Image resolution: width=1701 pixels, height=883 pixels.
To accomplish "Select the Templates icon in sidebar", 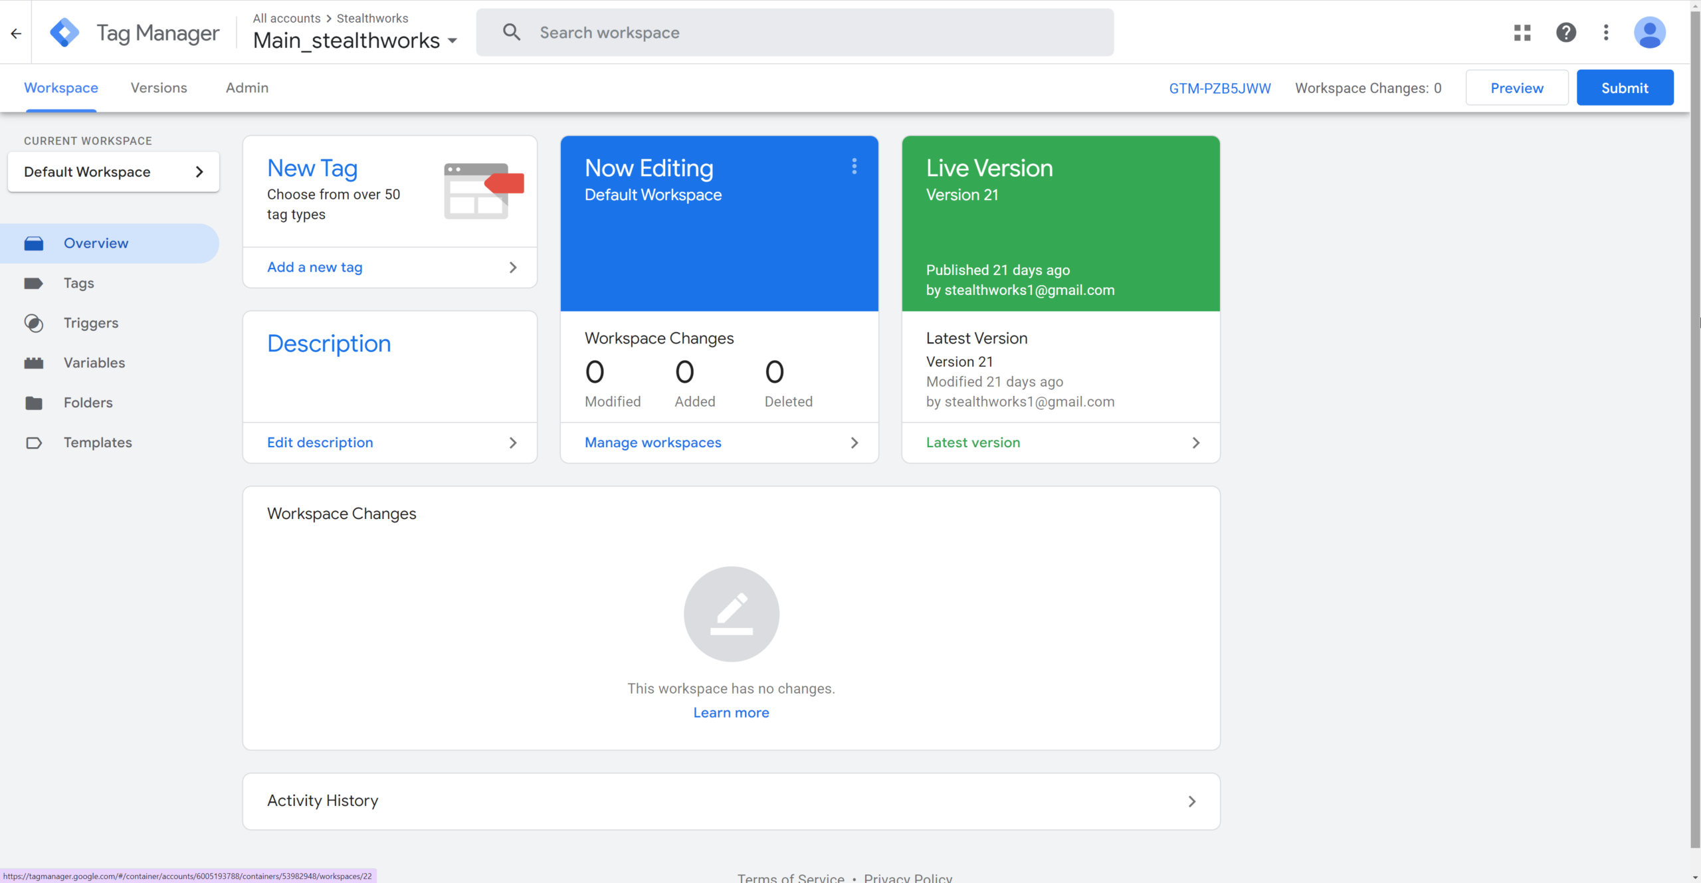I will (x=33, y=442).
